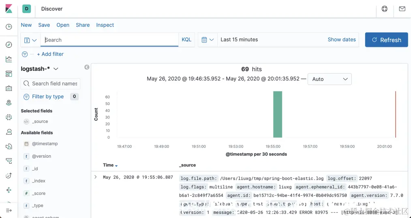
Task: Open the newsfeed mail icon
Action: coord(402,8)
